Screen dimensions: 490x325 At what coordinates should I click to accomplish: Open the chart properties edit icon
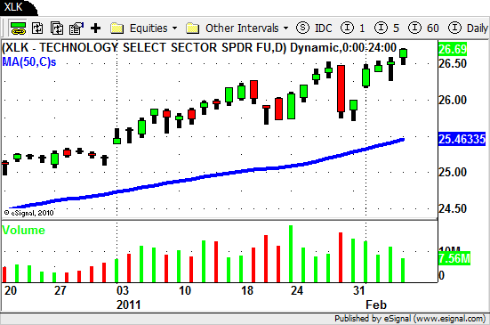[76, 28]
